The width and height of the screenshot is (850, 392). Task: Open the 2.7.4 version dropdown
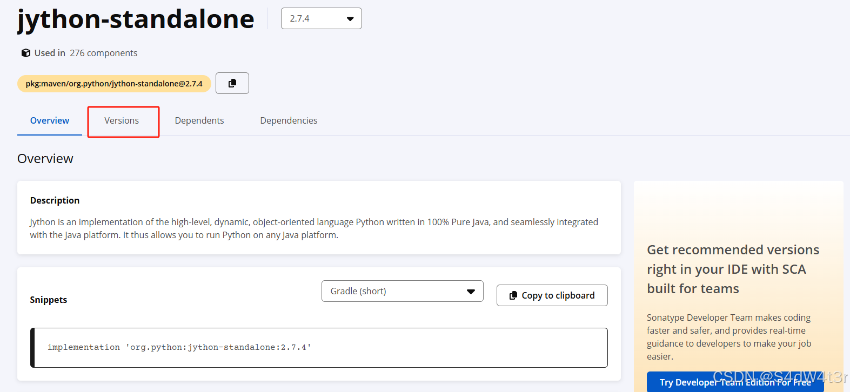321,18
